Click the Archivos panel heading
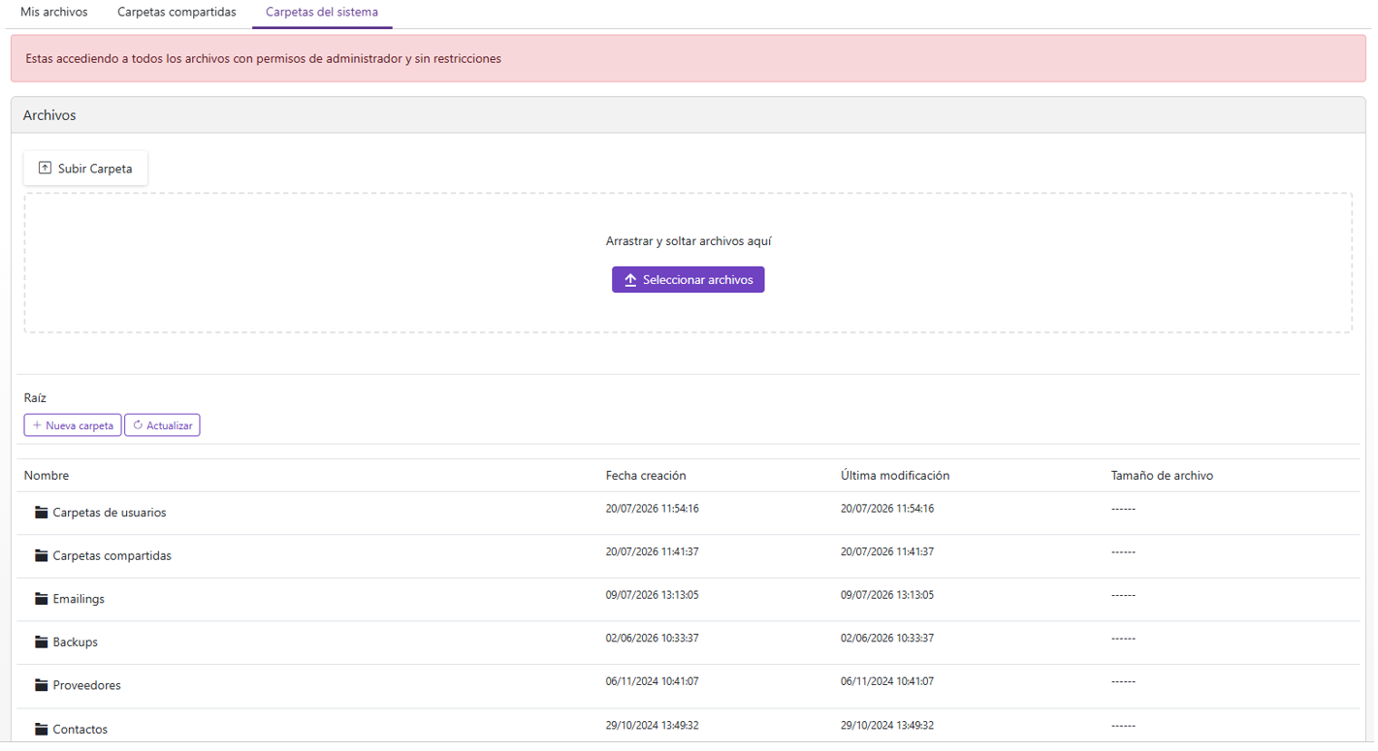The height and width of the screenshot is (751, 1378). [49, 115]
